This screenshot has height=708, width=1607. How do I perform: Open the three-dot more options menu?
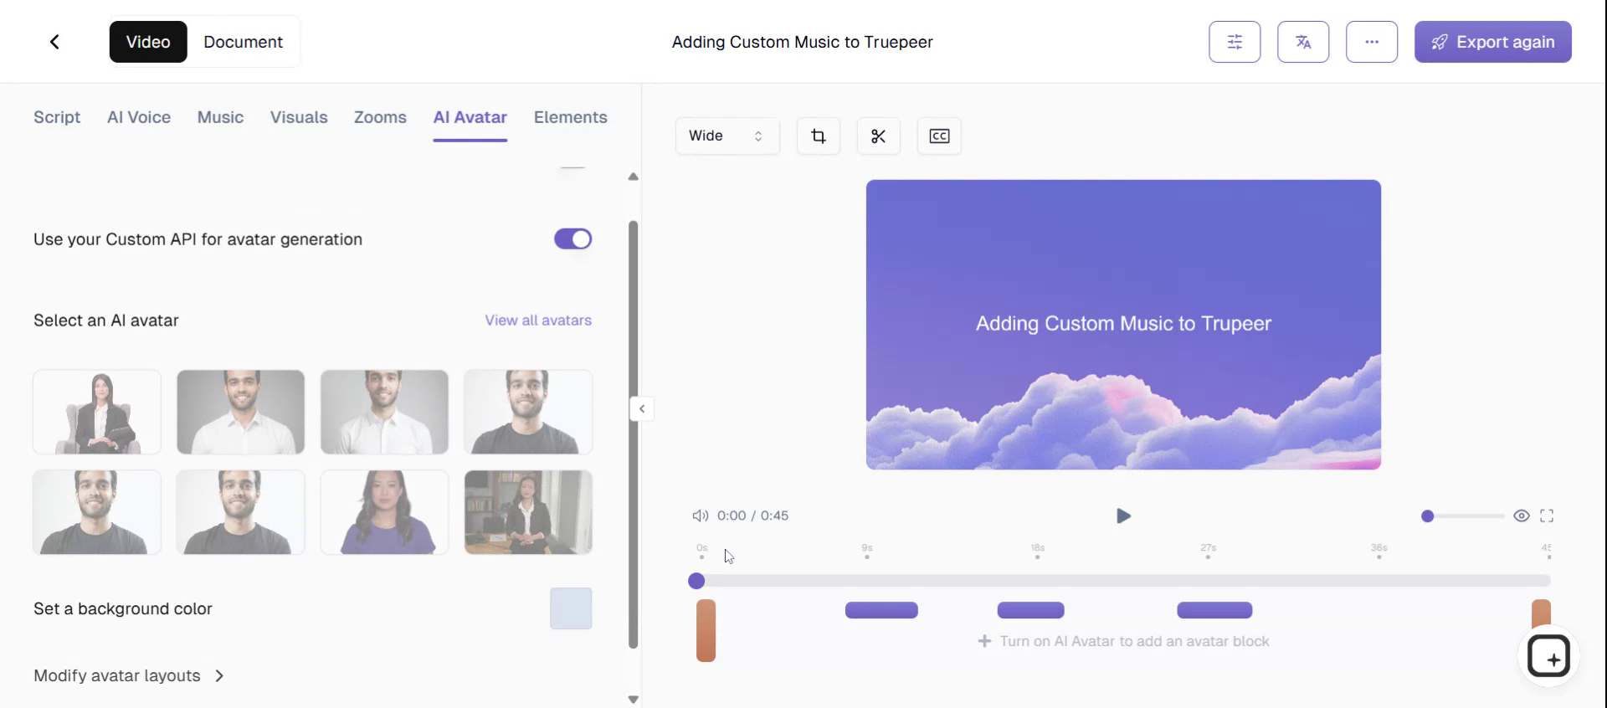[1372, 42]
